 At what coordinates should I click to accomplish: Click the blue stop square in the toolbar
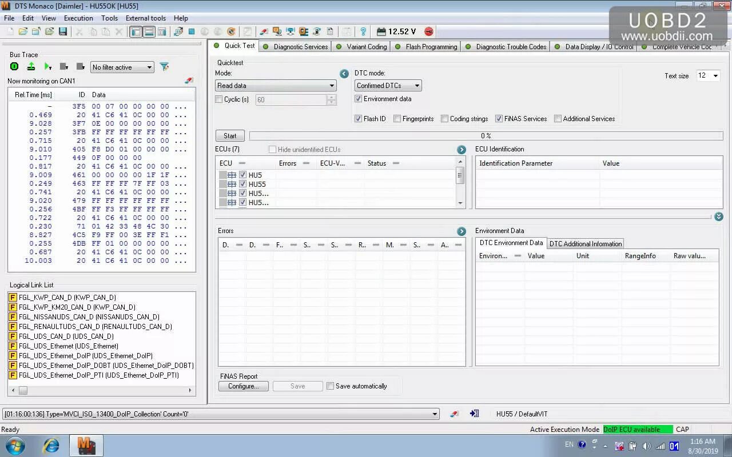[192, 31]
